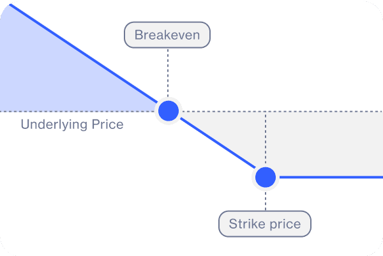The height and width of the screenshot is (256, 383).
Task: Click the Strike price label box
Action: tap(265, 224)
